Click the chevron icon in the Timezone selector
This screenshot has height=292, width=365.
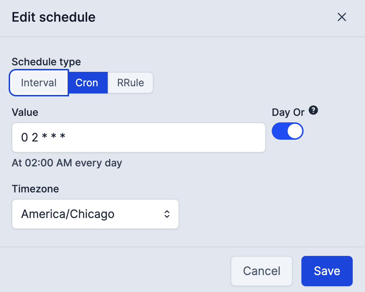[x=167, y=214]
